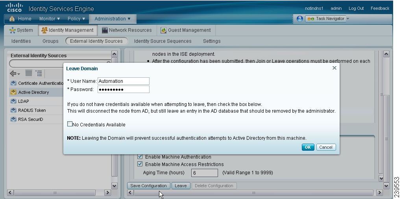Click left panel horizontal scroll left arrow
Image resolution: width=401 pixels, height=199 pixels.
(x=10, y=192)
